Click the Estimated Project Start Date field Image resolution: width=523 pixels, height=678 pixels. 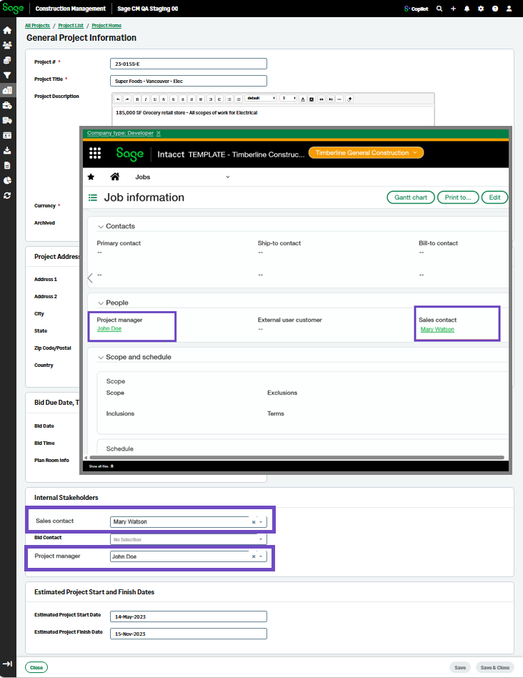click(189, 616)
